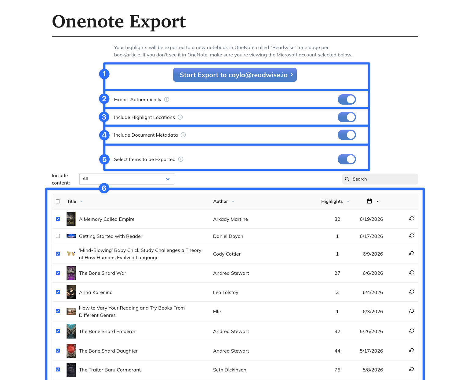
Task: Check the Getting Started with Reader checkbox
Action: (x=58, y=236)
